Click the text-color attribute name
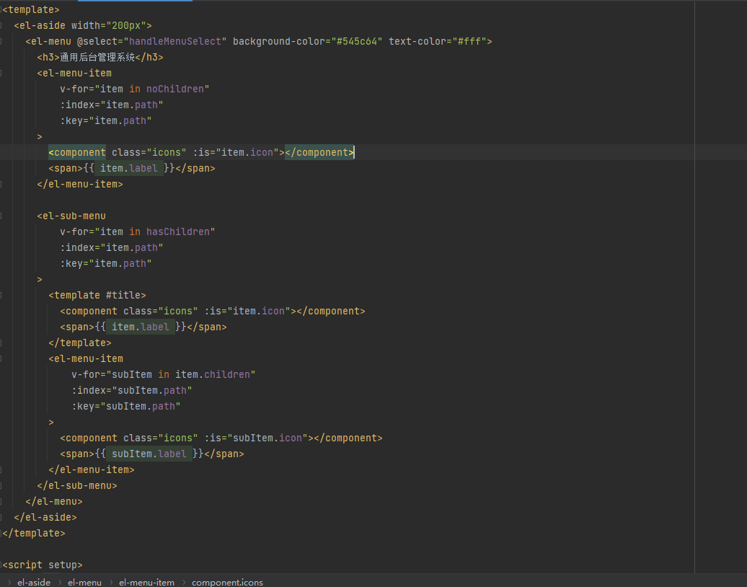The width and height of the screenshot is (747, 587). pyautogui.click(x=417, y=41)
